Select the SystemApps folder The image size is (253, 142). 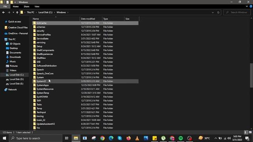coord(85,85)
